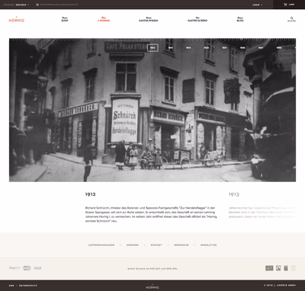Open the Blog menu

pos(240,19)
